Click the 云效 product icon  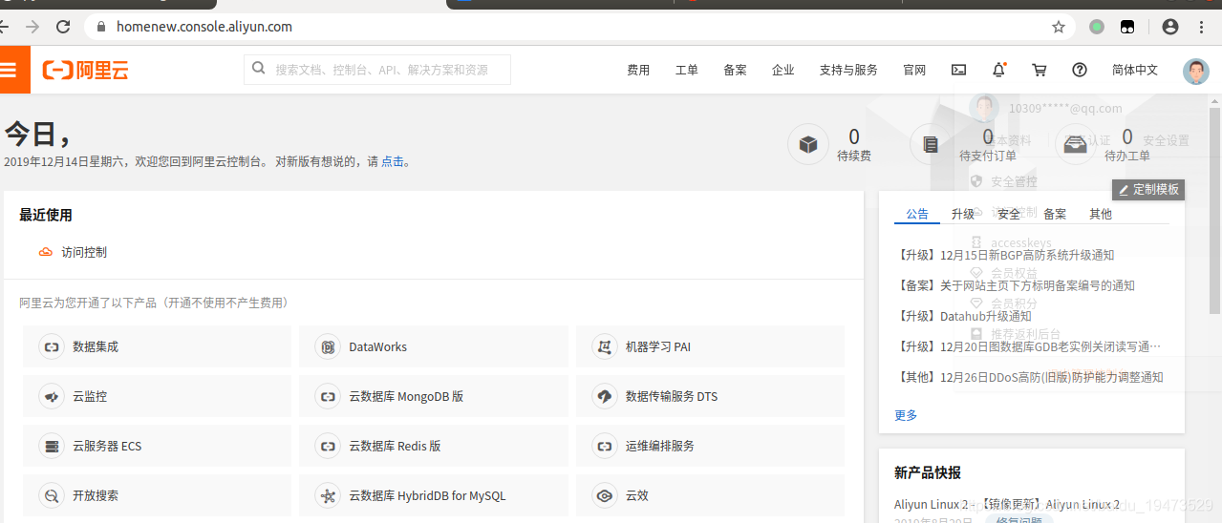pos(604,495)
